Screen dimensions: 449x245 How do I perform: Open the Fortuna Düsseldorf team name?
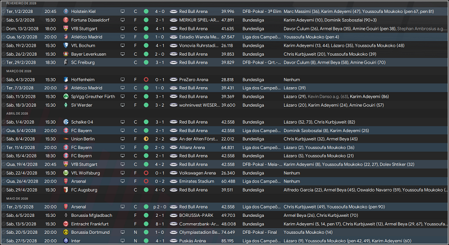coord(89,20)
